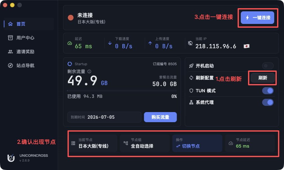Click the green speedometer icon beside 延迟

point(70,43)
